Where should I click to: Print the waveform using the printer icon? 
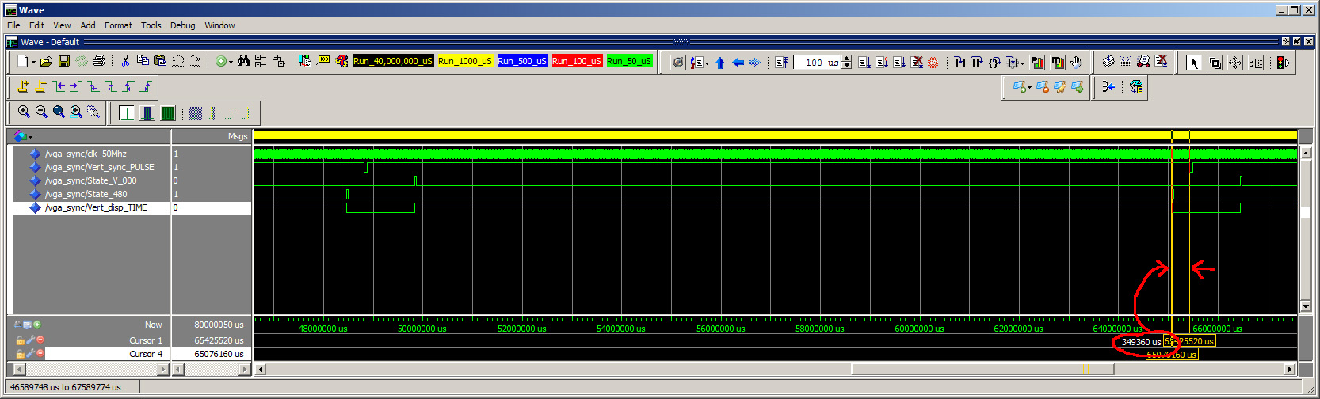click(x=99, y=61)
